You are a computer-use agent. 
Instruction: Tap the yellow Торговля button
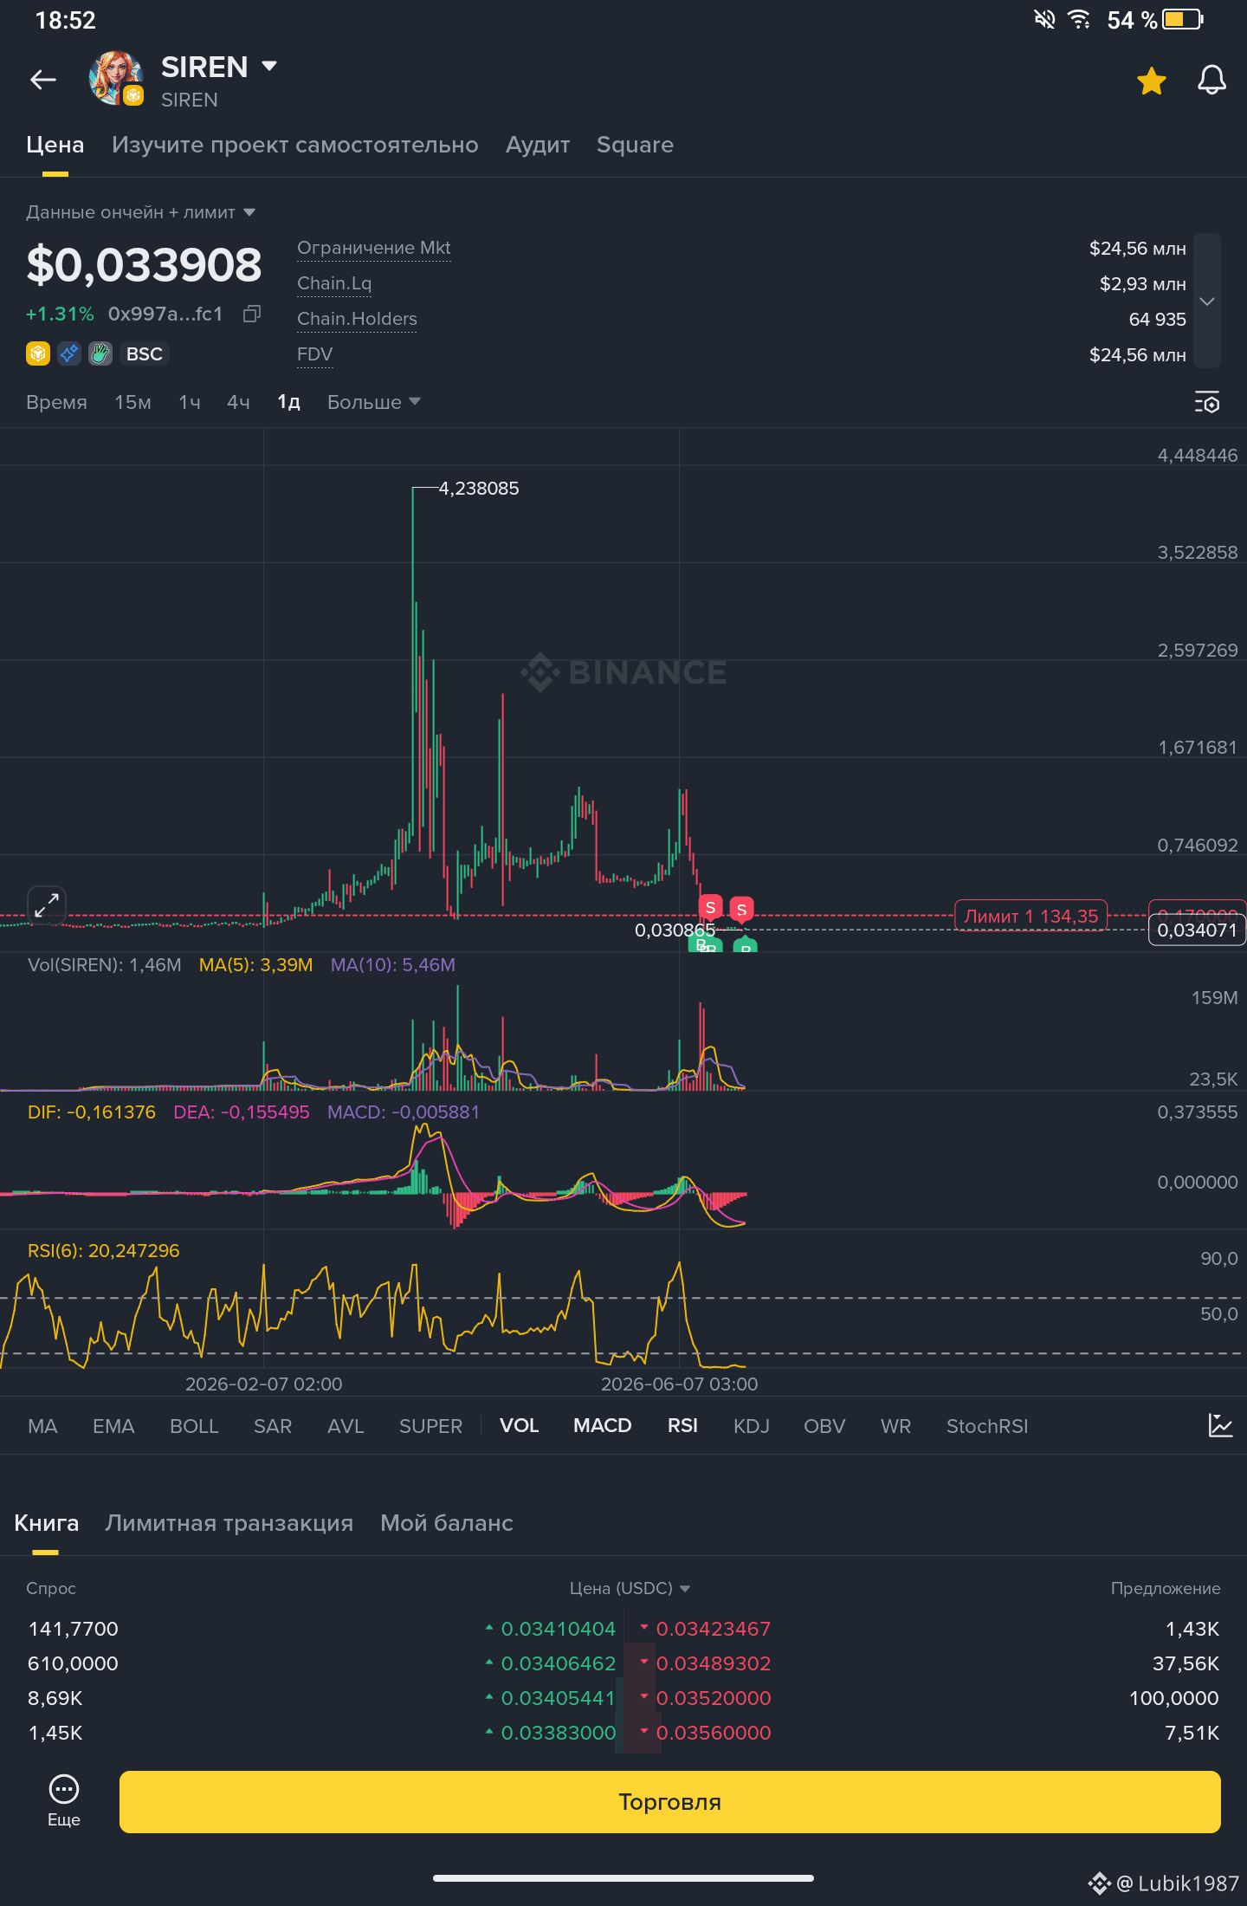tap(670, 1802)
